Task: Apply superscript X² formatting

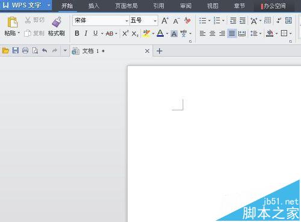Action: tap(125, 33)
